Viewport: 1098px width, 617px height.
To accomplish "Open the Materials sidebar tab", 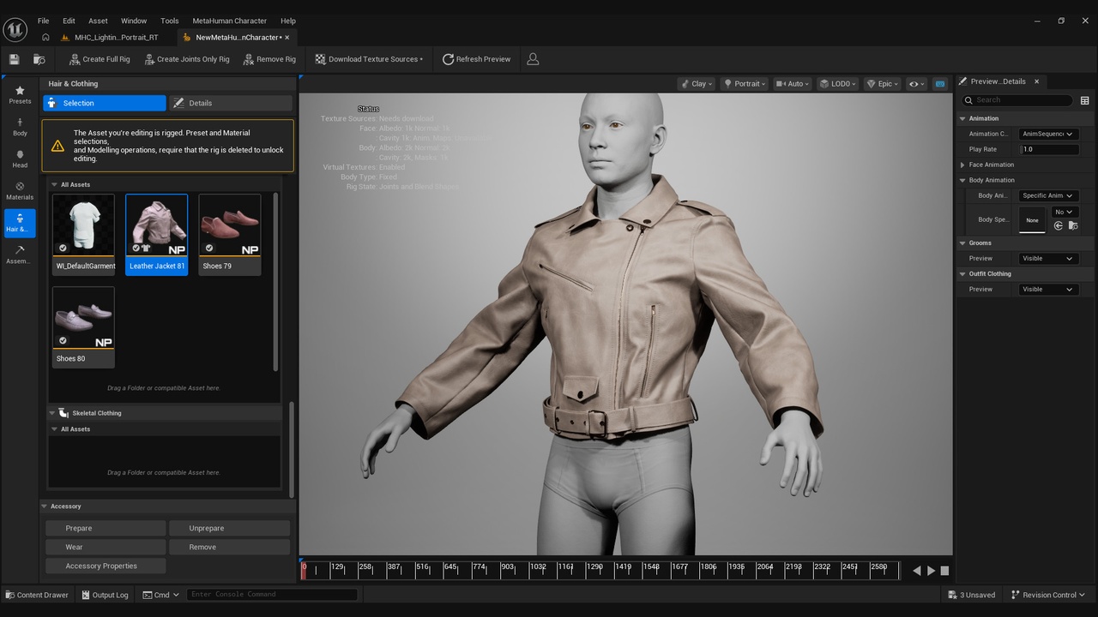I will click(x=20, y=190).
